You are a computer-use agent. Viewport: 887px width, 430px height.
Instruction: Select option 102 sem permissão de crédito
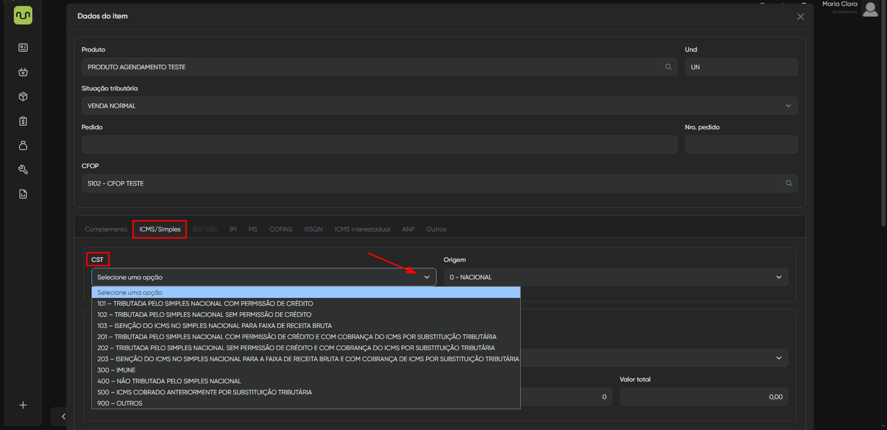(204, 315)
